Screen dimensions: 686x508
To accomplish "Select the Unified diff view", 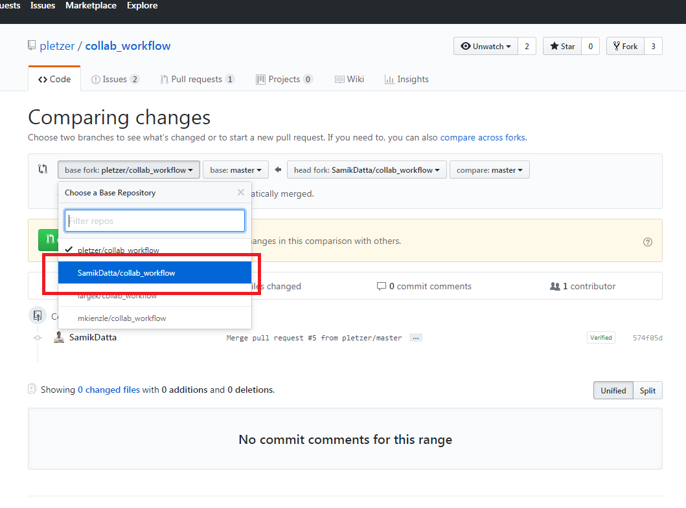I will point(613,390).
